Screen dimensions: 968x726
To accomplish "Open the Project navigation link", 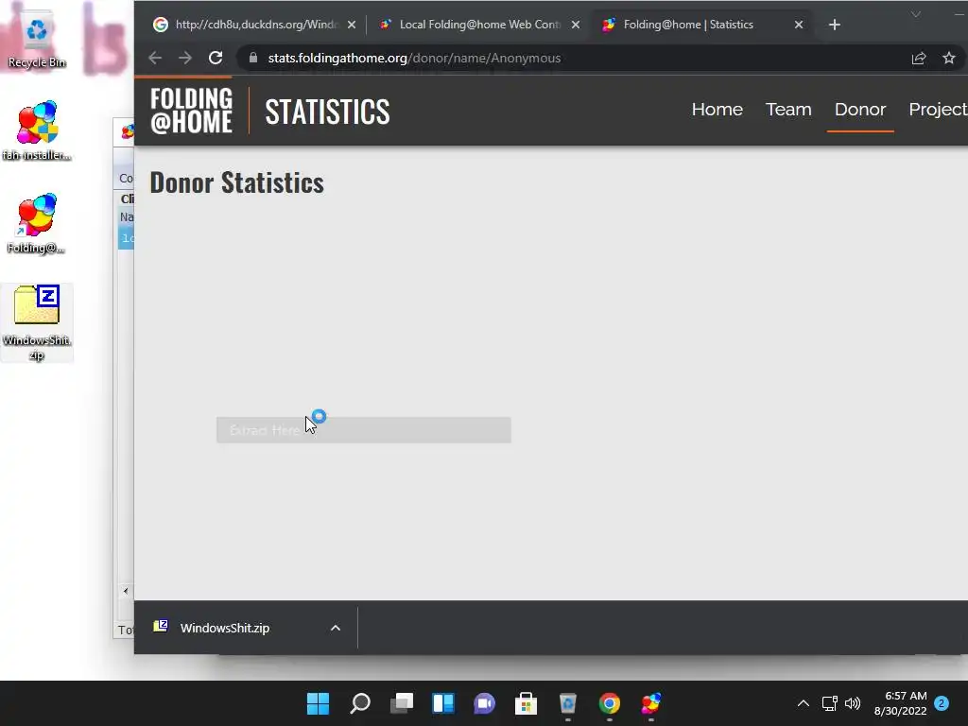I will [938, 110].
